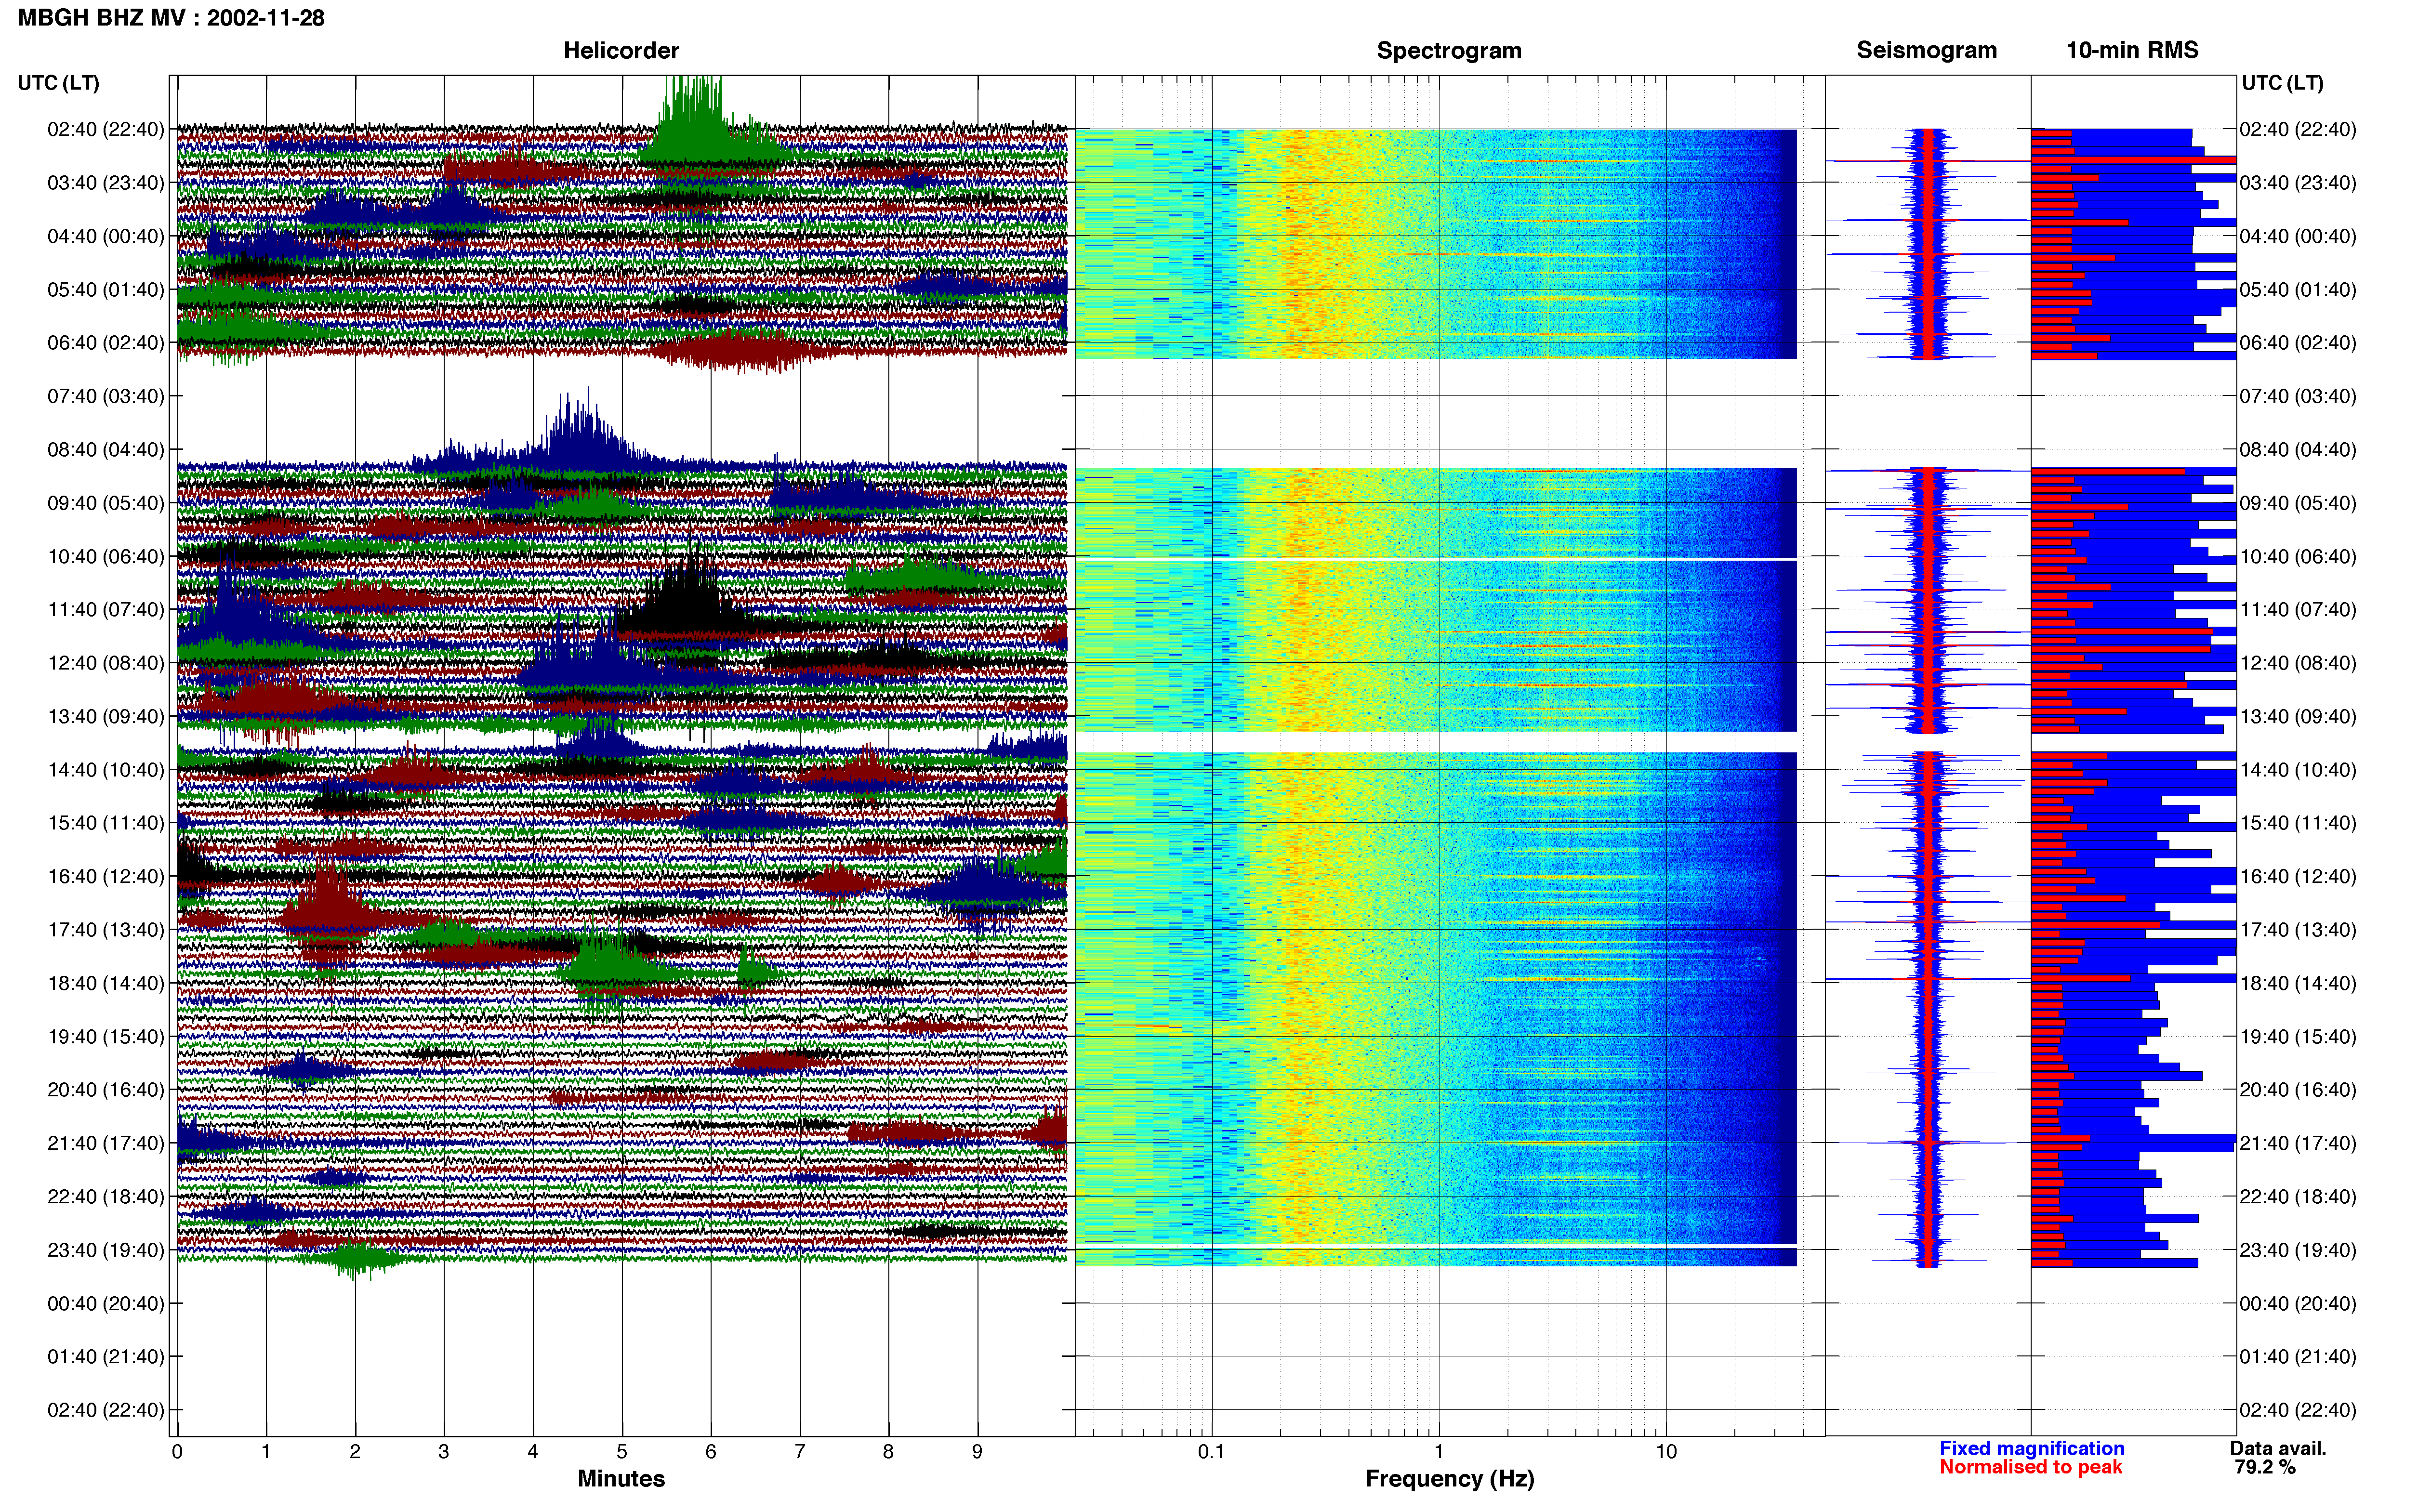Click the left 01:40 (21:40) time label
The width and height of the screenshot is (2418, 1512).
click(x=106, y=1356)
